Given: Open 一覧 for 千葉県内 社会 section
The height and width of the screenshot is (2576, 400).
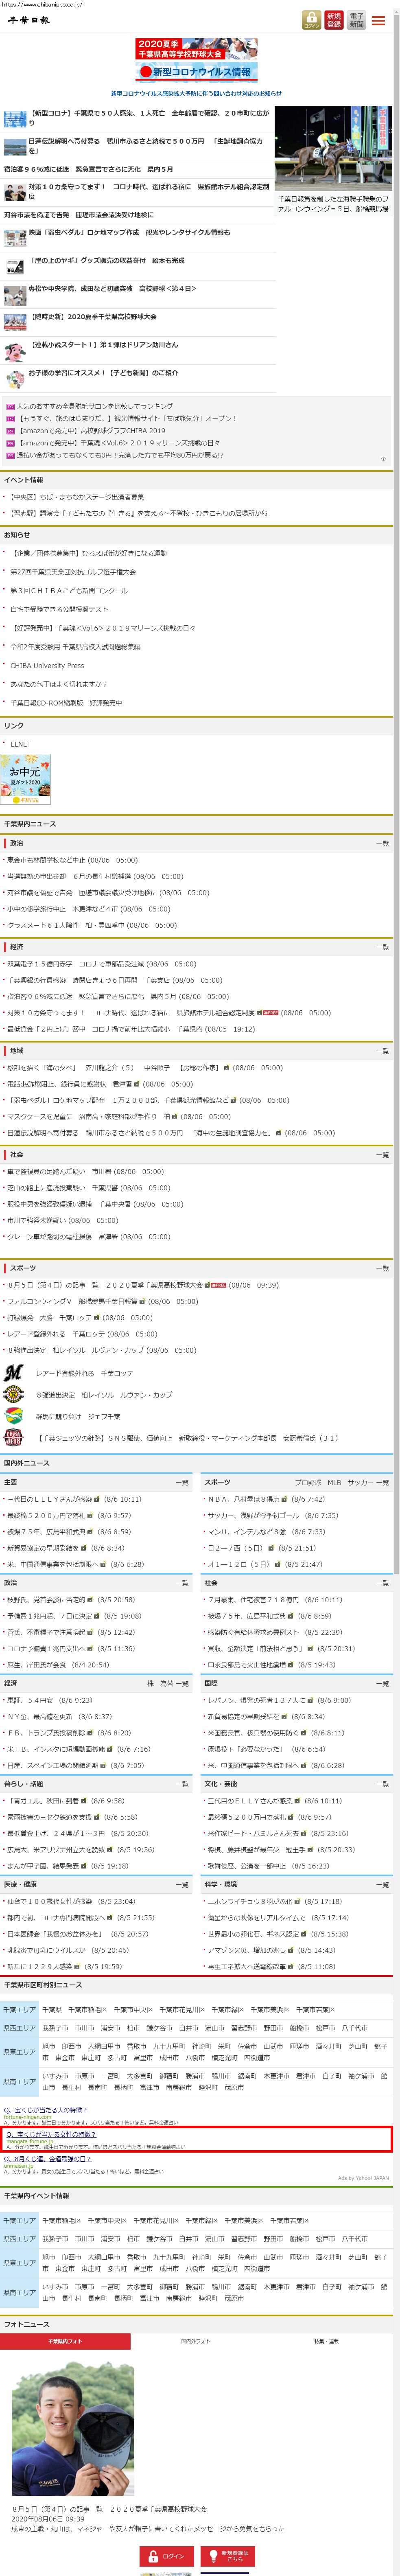Looking at the screenshot, I should coord(382,1155).
